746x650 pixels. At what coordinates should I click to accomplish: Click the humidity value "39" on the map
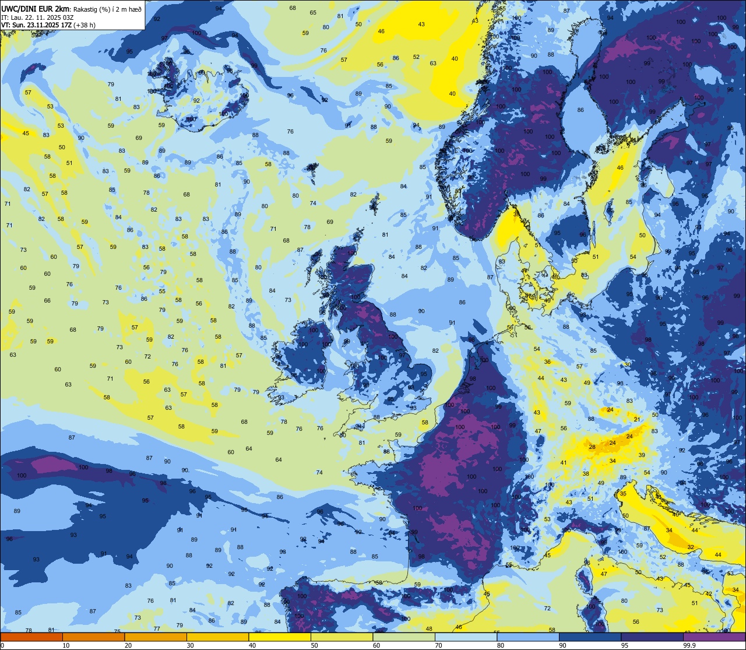pos(642,455)
